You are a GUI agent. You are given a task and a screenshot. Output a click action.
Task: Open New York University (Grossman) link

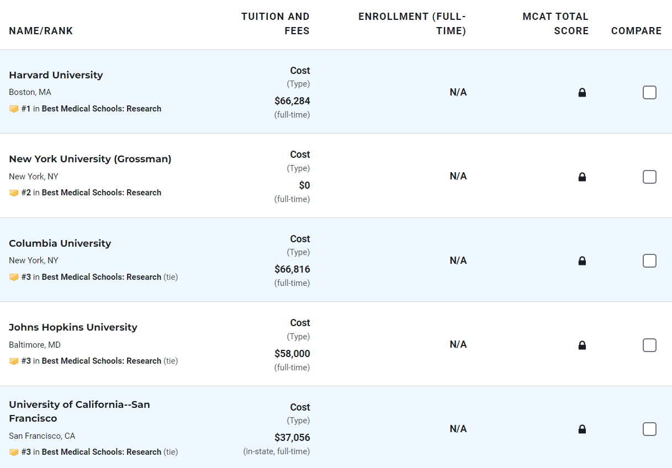coord(90,159)
